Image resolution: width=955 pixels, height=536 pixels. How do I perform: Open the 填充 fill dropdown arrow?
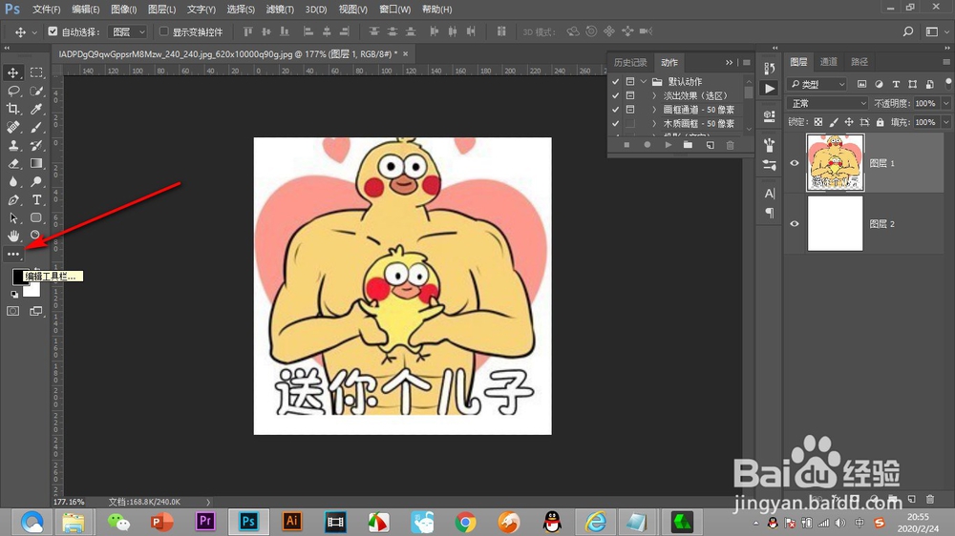pyautogui.click(x=945, y=122)
